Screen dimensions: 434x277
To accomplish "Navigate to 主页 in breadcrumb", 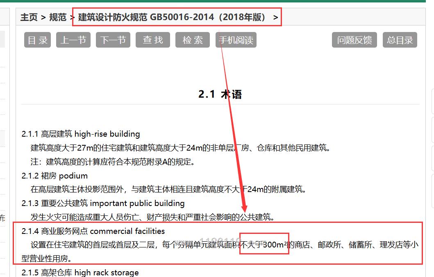I will 29,17.
